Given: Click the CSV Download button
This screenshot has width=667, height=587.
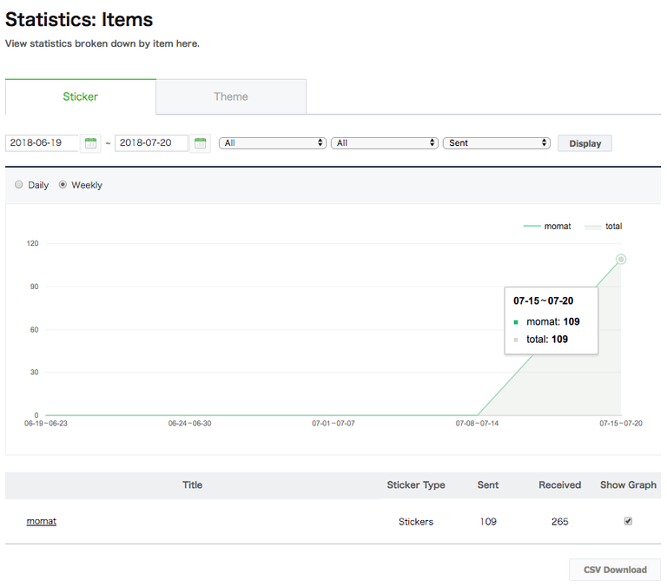Looking at the screenshot, I should (x=614, y=570).
